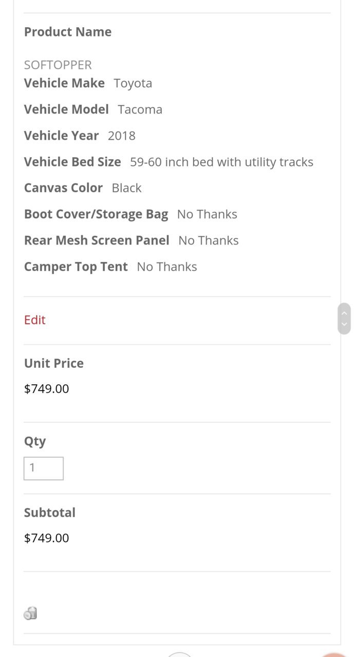Tap the partial circle button at bottom center
The image size is (359, 657).
point(180,654)
